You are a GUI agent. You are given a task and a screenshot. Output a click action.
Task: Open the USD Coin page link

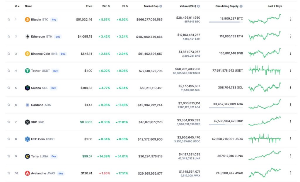(x=38, y=139)
